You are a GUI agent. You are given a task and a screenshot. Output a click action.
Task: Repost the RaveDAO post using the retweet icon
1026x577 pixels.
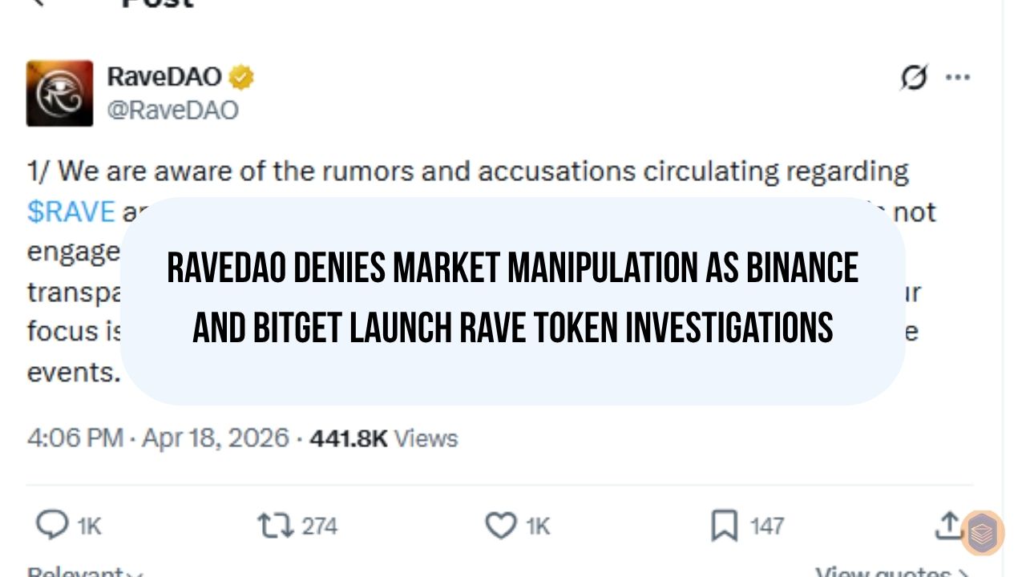tap(277, 527)
